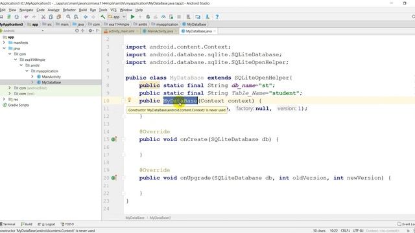Viewport: 415px width, 233px height.
Task: Click the myapplication breadcrumb in navigation bar
Action: click(165, 25)
